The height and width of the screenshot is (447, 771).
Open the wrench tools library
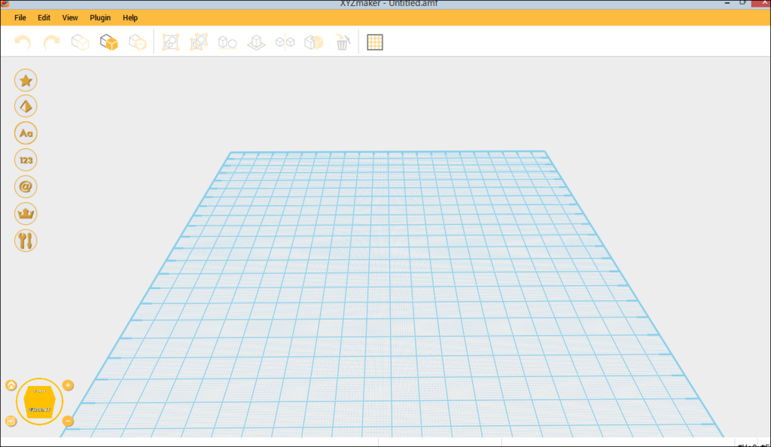pos(26,241)
